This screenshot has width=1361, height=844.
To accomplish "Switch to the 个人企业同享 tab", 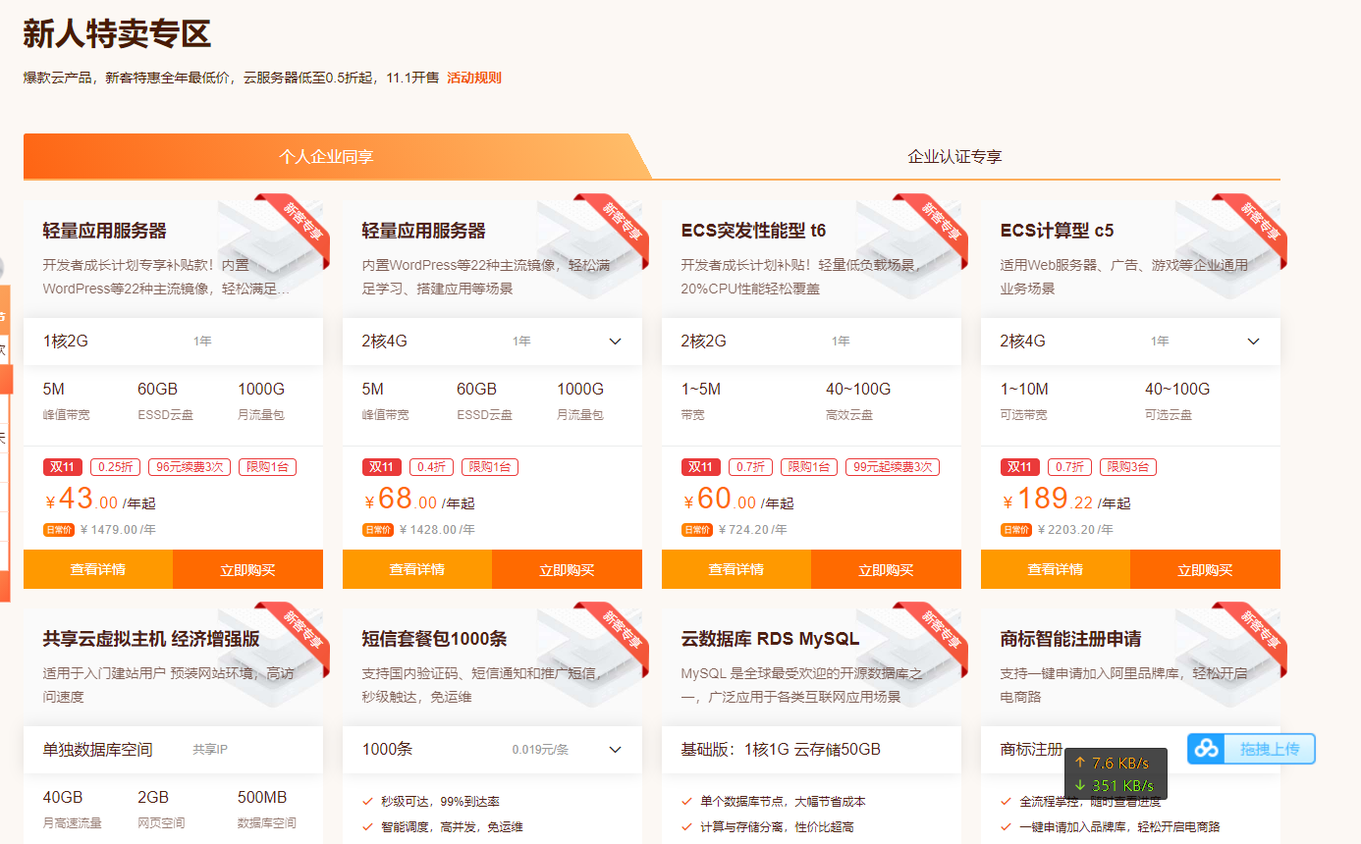I will tap(326, 157).
